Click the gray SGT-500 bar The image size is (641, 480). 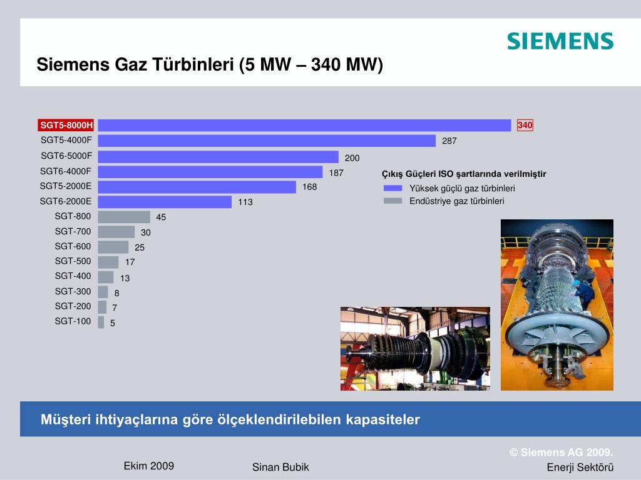click(x=108, y=262)
